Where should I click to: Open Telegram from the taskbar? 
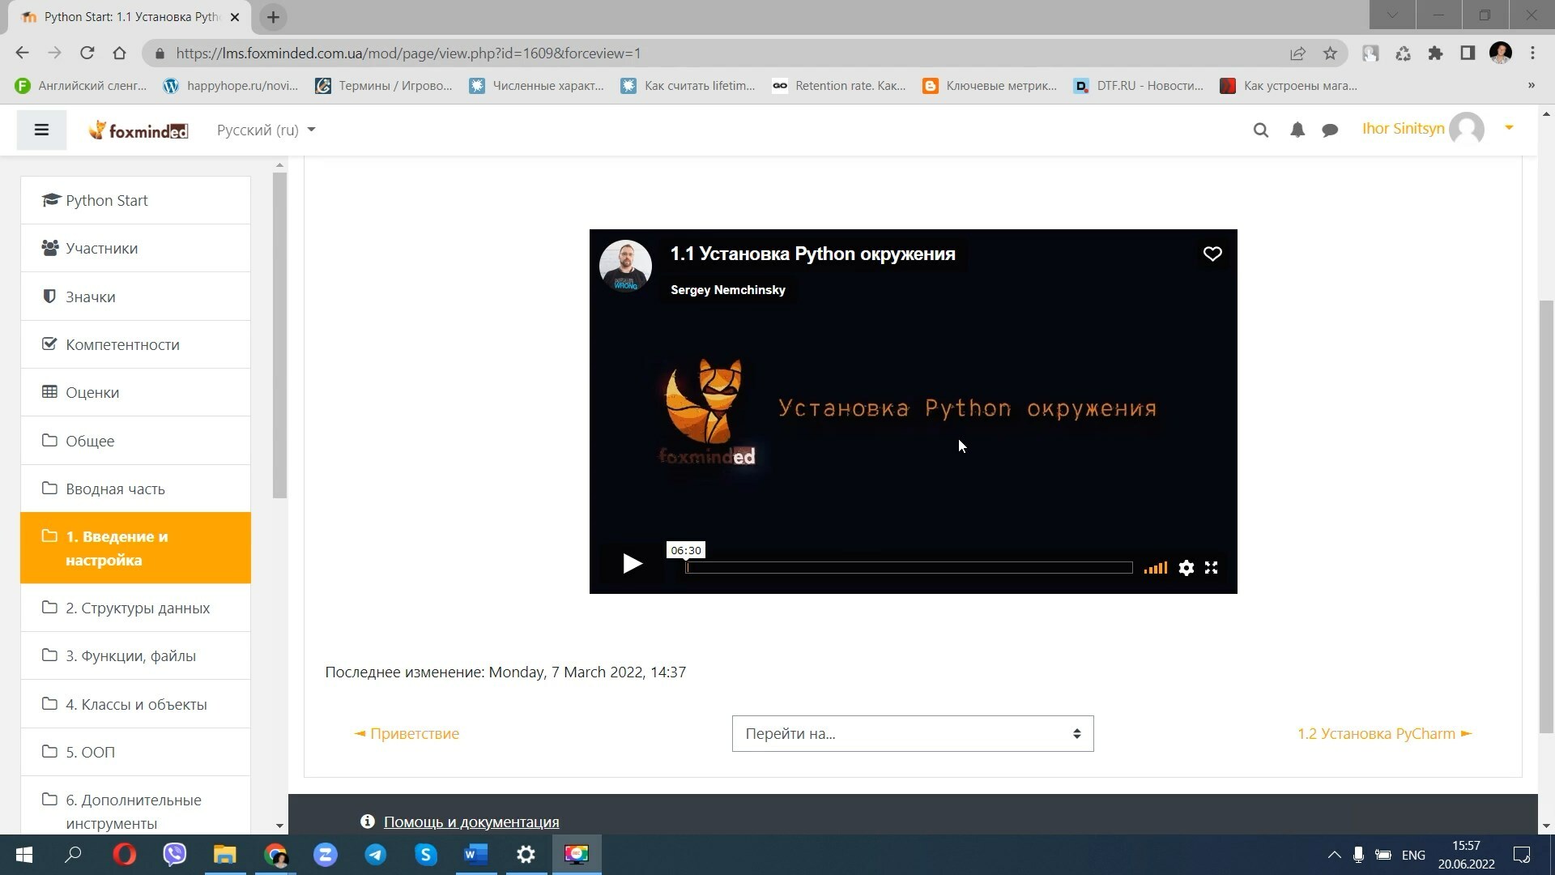click(x=376, y=855)
